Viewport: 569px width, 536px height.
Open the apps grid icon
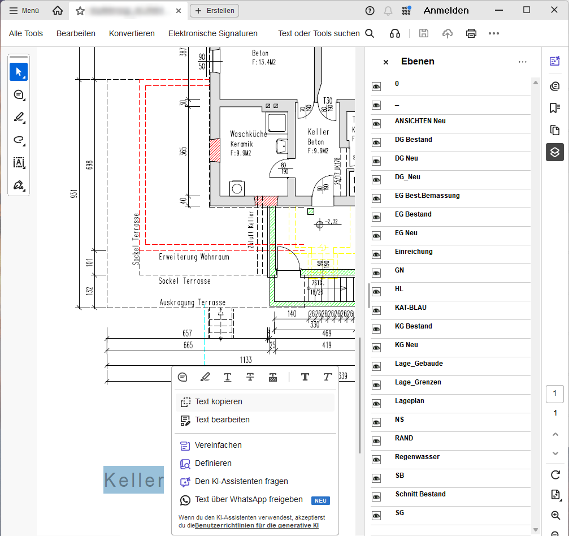click(406, 11)
